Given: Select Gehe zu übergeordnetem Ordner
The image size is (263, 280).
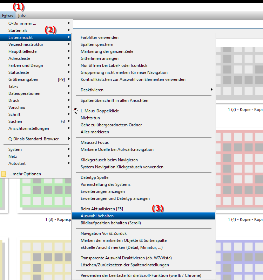Looking at the screenshot, I should (143, 125).
